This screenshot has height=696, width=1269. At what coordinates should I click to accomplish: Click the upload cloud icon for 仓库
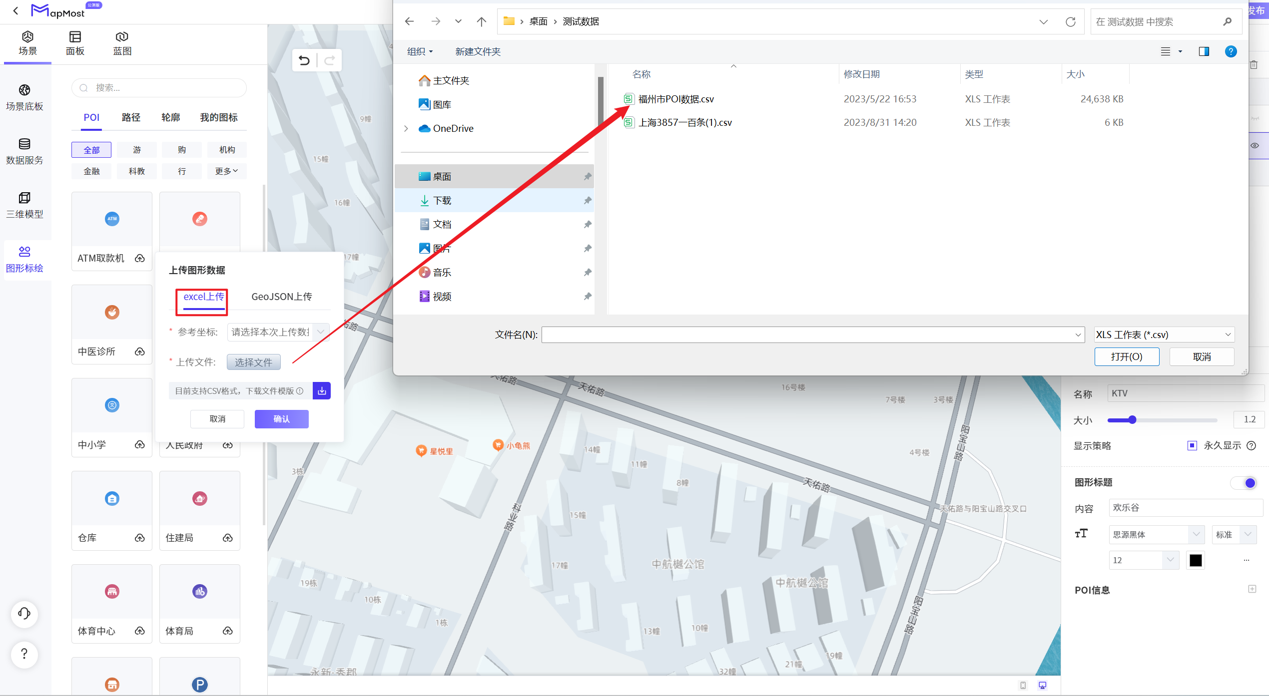point(140,538)
